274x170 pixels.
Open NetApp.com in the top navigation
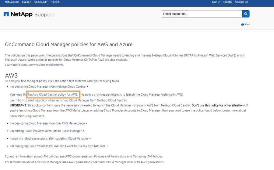click(12, 2)
